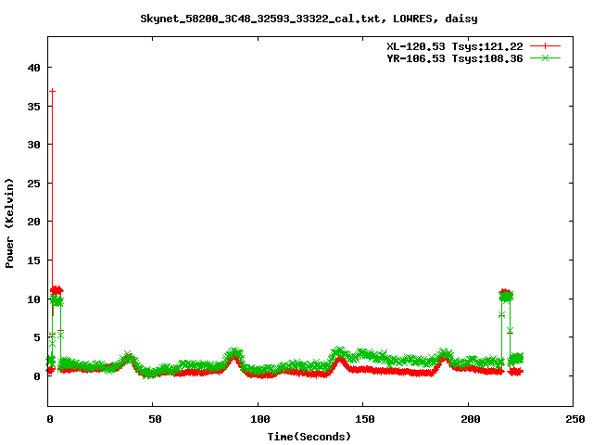Image resolution: width=593 pixels, height=445 pixels.
Task: Click the y-axis tick label 35
Action: point(33,107)
